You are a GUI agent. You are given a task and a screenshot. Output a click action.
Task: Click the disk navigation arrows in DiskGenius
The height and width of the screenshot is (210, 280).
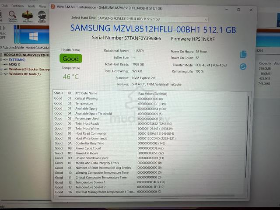pyautogui.click(x=3, y=28)
